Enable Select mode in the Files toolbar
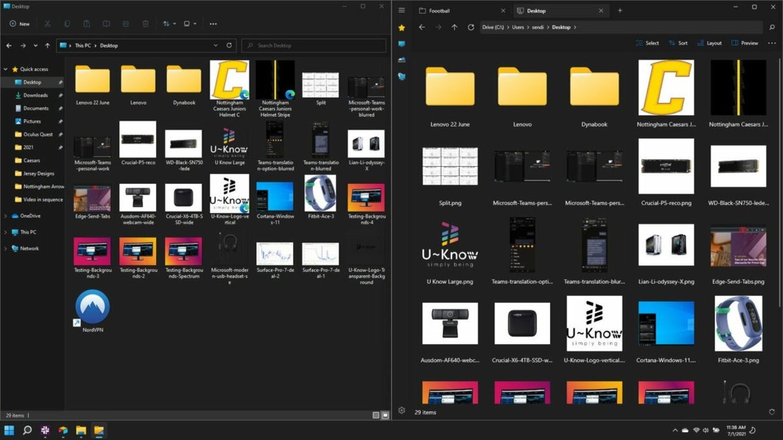The width and height of the screenshot is (783, 440). click(648, 43)
